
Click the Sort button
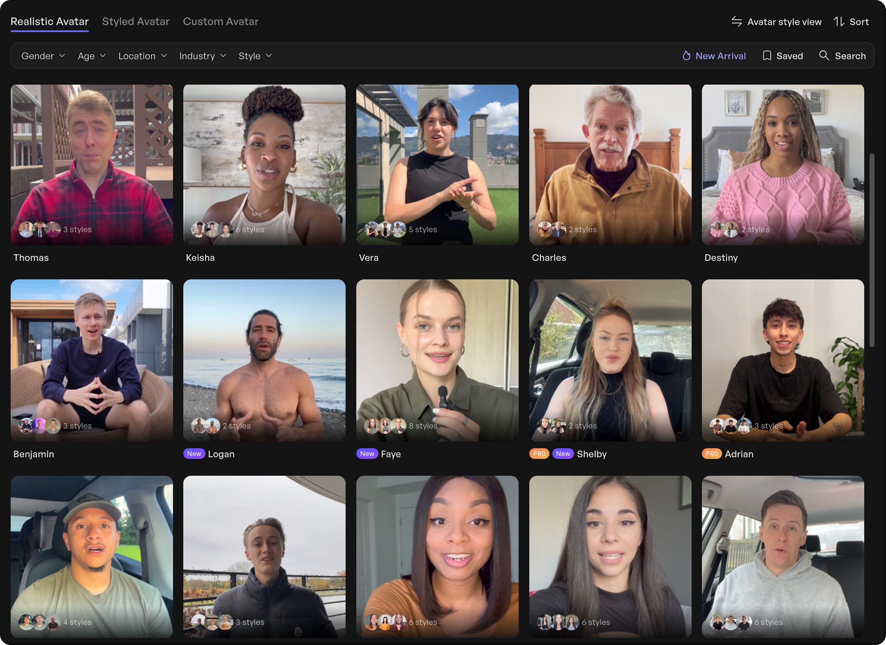[859, 22]
